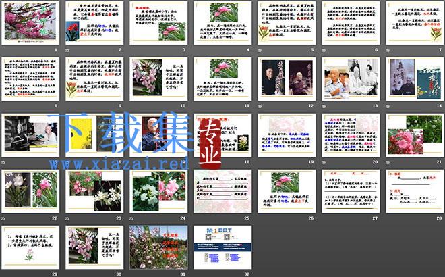Click the animation star icon under slide 21

tap(388, 162)
